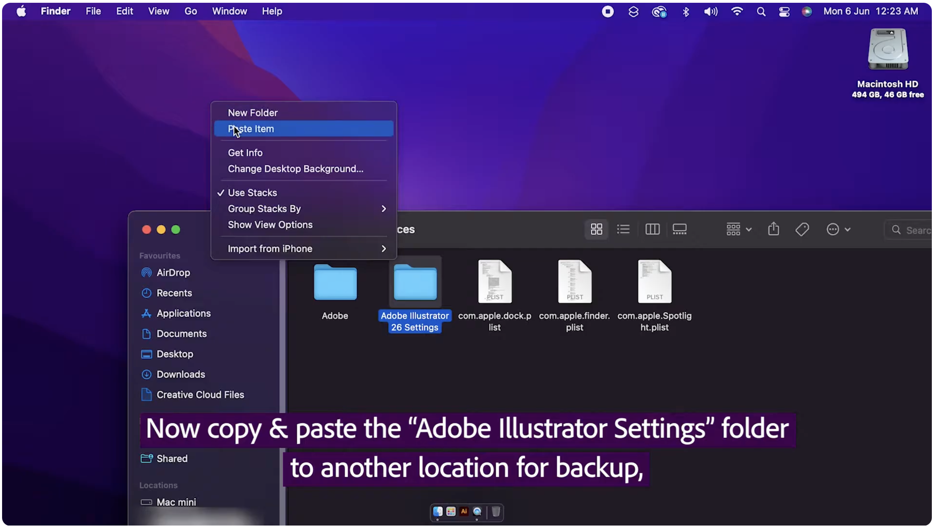Open Spotlight search in menu bar
The image size is (936, 529).
coord(761,12)
